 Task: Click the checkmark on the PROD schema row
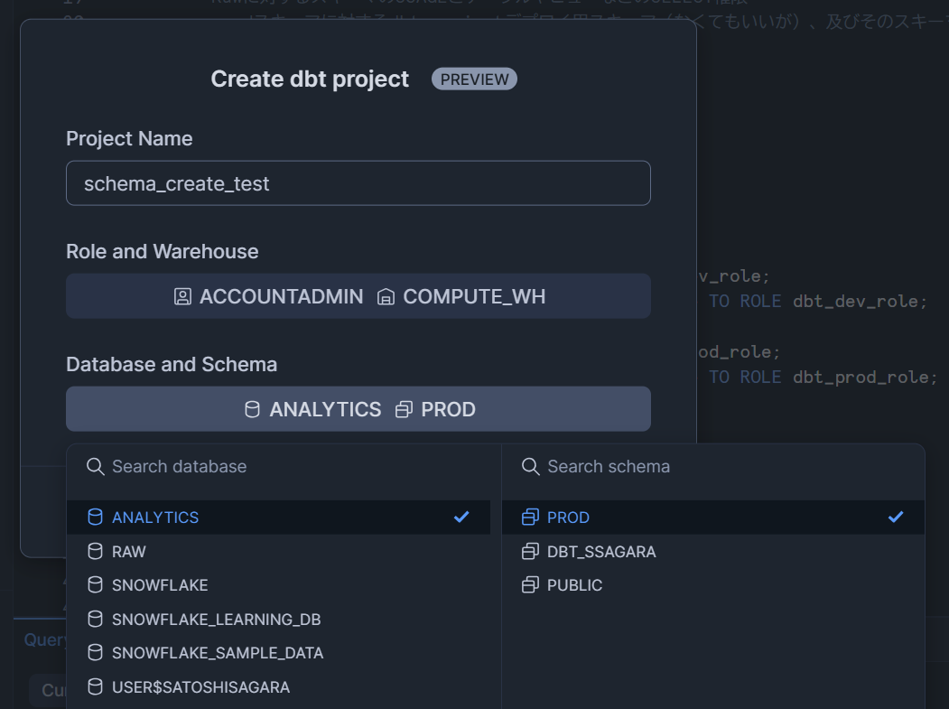click(x=896, y=517)
